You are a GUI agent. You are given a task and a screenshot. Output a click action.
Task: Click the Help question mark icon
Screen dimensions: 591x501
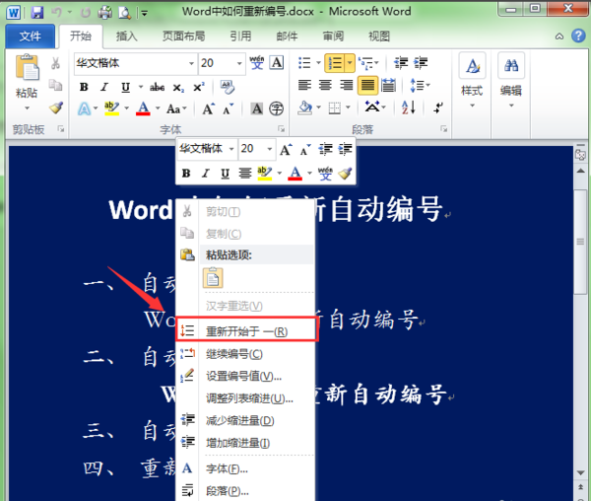click(x=578, y=36)
